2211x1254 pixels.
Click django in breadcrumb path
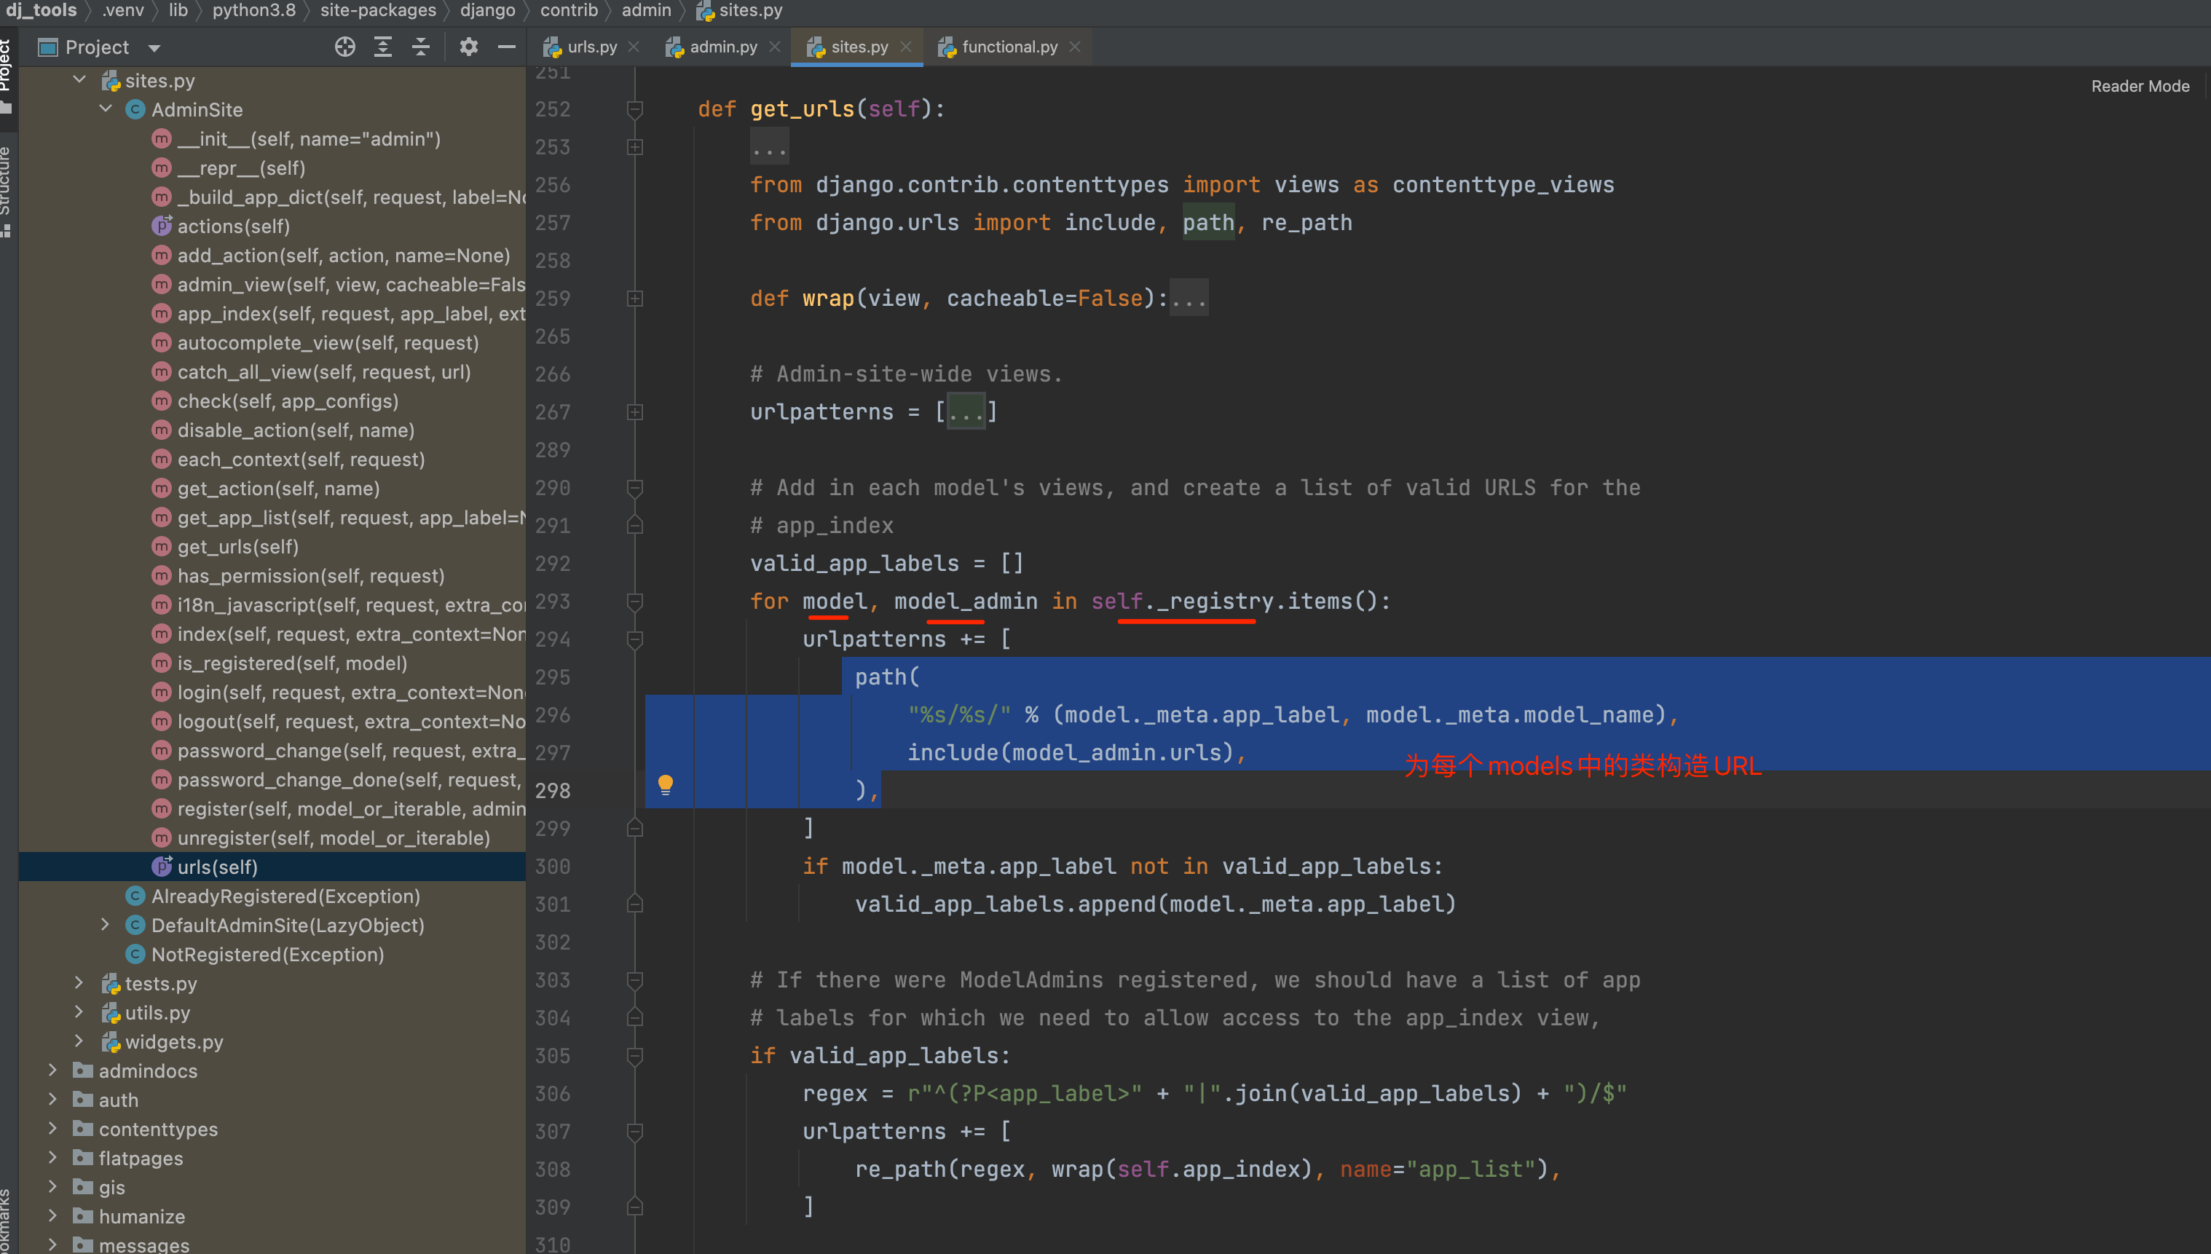pyautogui.click(x=487, y=10)
